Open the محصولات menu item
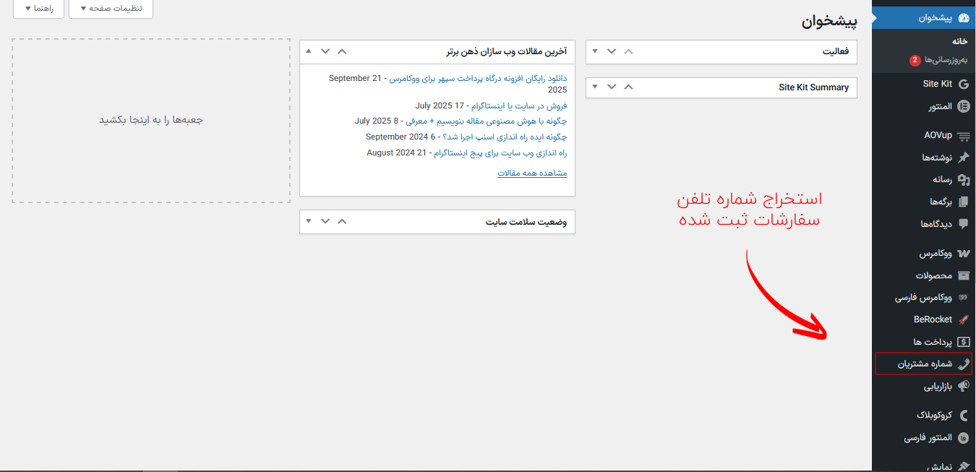976x472 pixels. [923, 275]
